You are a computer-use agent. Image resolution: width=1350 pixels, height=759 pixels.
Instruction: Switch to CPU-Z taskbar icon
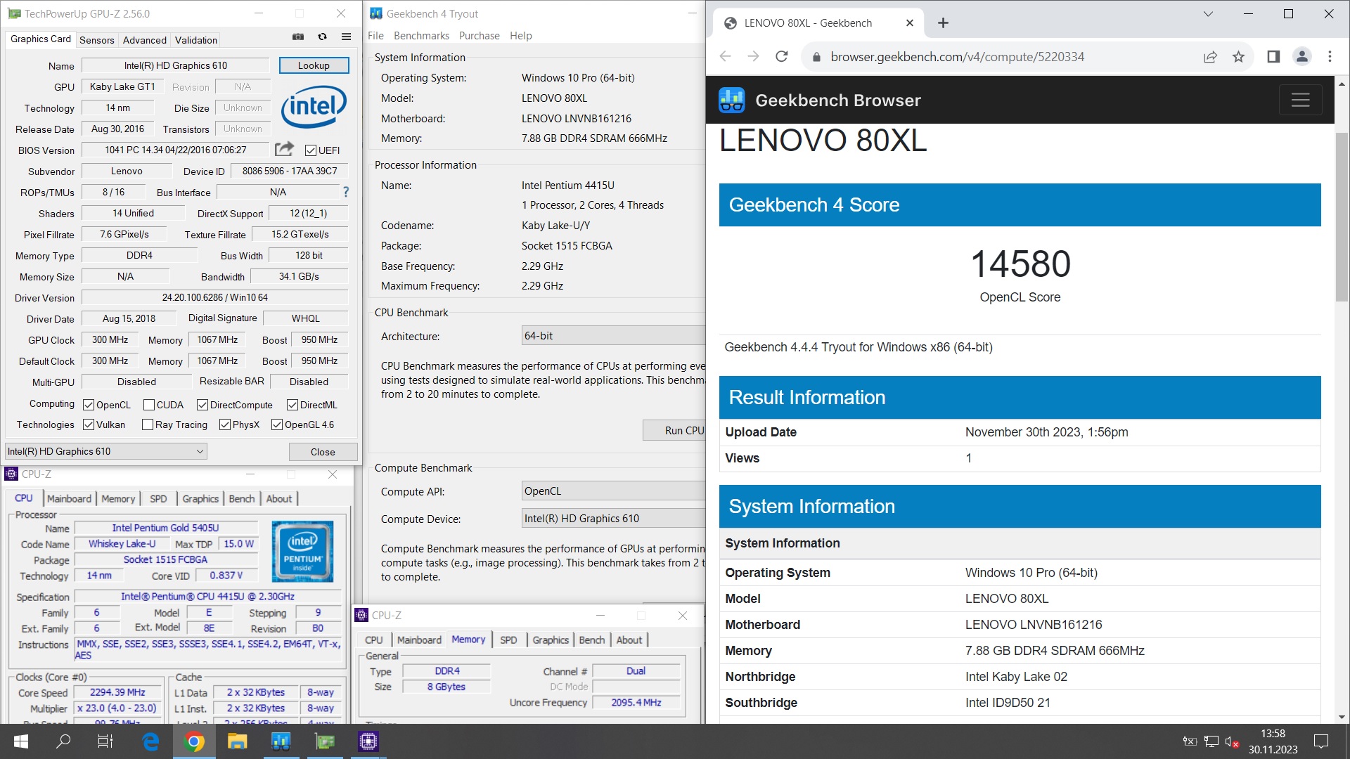368,741
